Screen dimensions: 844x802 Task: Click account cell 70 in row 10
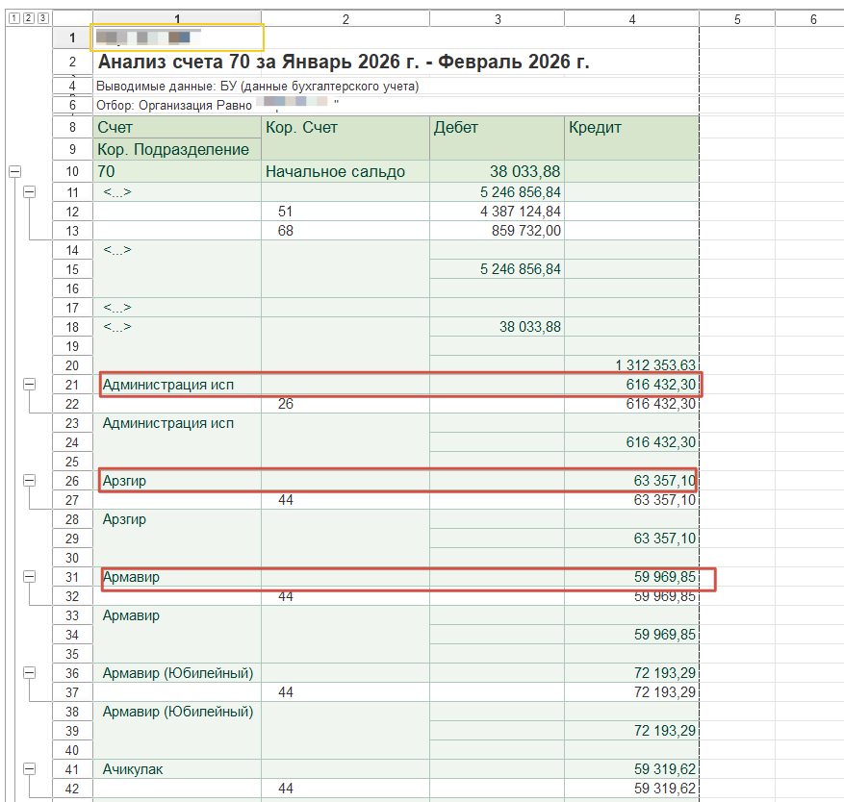tap(177, 171)
